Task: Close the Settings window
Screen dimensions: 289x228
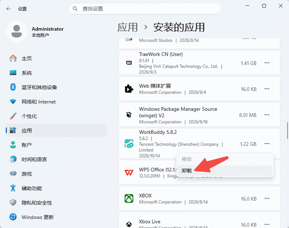Action: point(280,6)
